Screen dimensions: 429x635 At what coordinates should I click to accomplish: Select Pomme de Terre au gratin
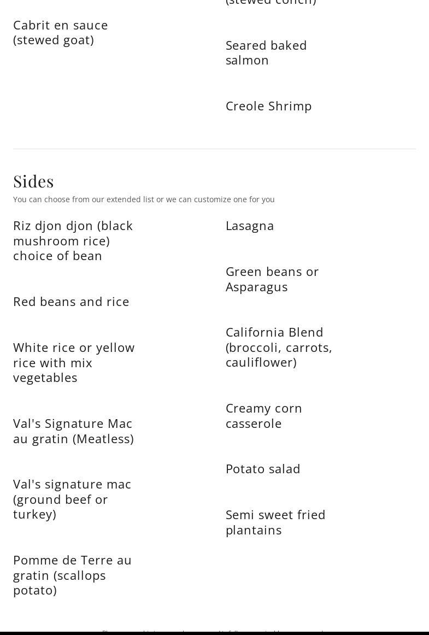coord(72,575)
